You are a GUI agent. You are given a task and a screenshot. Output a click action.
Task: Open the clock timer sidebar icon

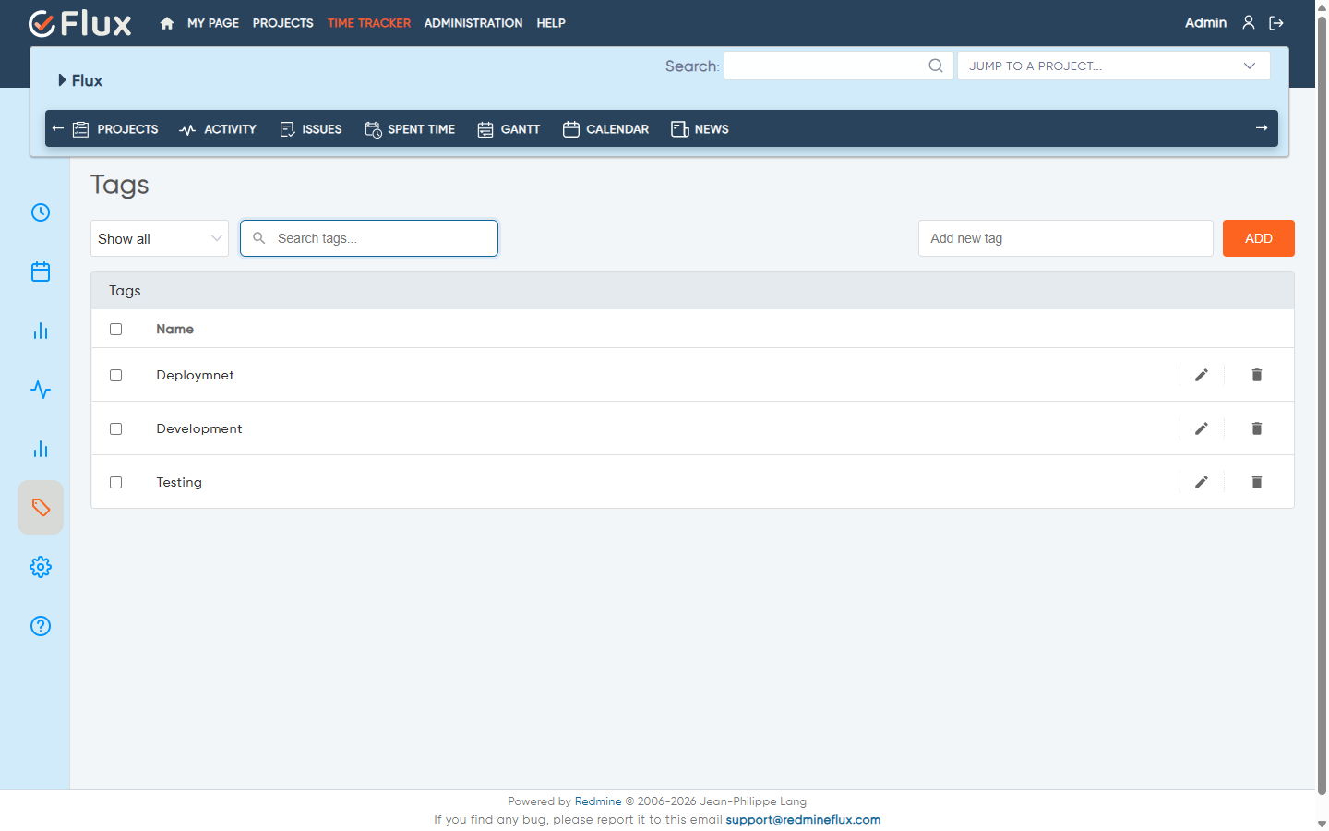41,212
